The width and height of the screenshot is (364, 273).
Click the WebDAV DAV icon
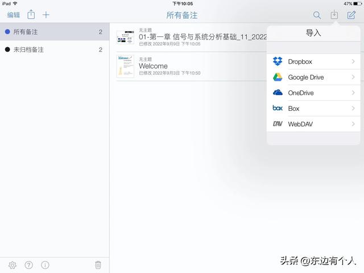278,124
